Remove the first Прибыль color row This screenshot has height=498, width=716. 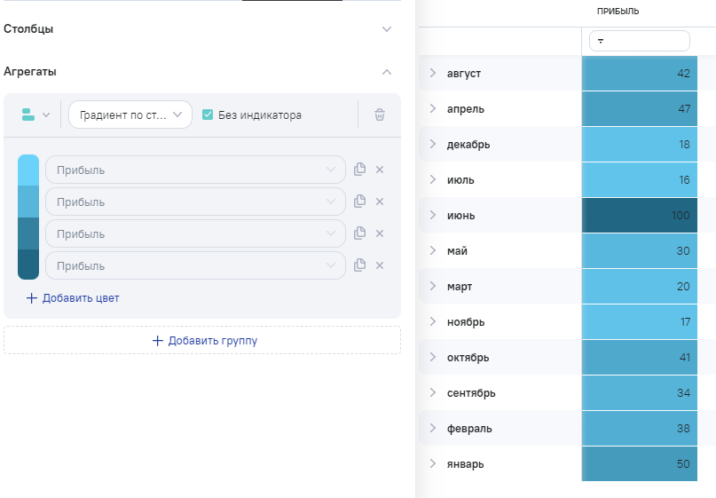point(380,170)
